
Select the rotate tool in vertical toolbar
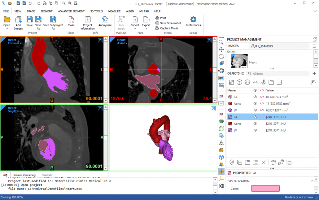tap(221, 57)
